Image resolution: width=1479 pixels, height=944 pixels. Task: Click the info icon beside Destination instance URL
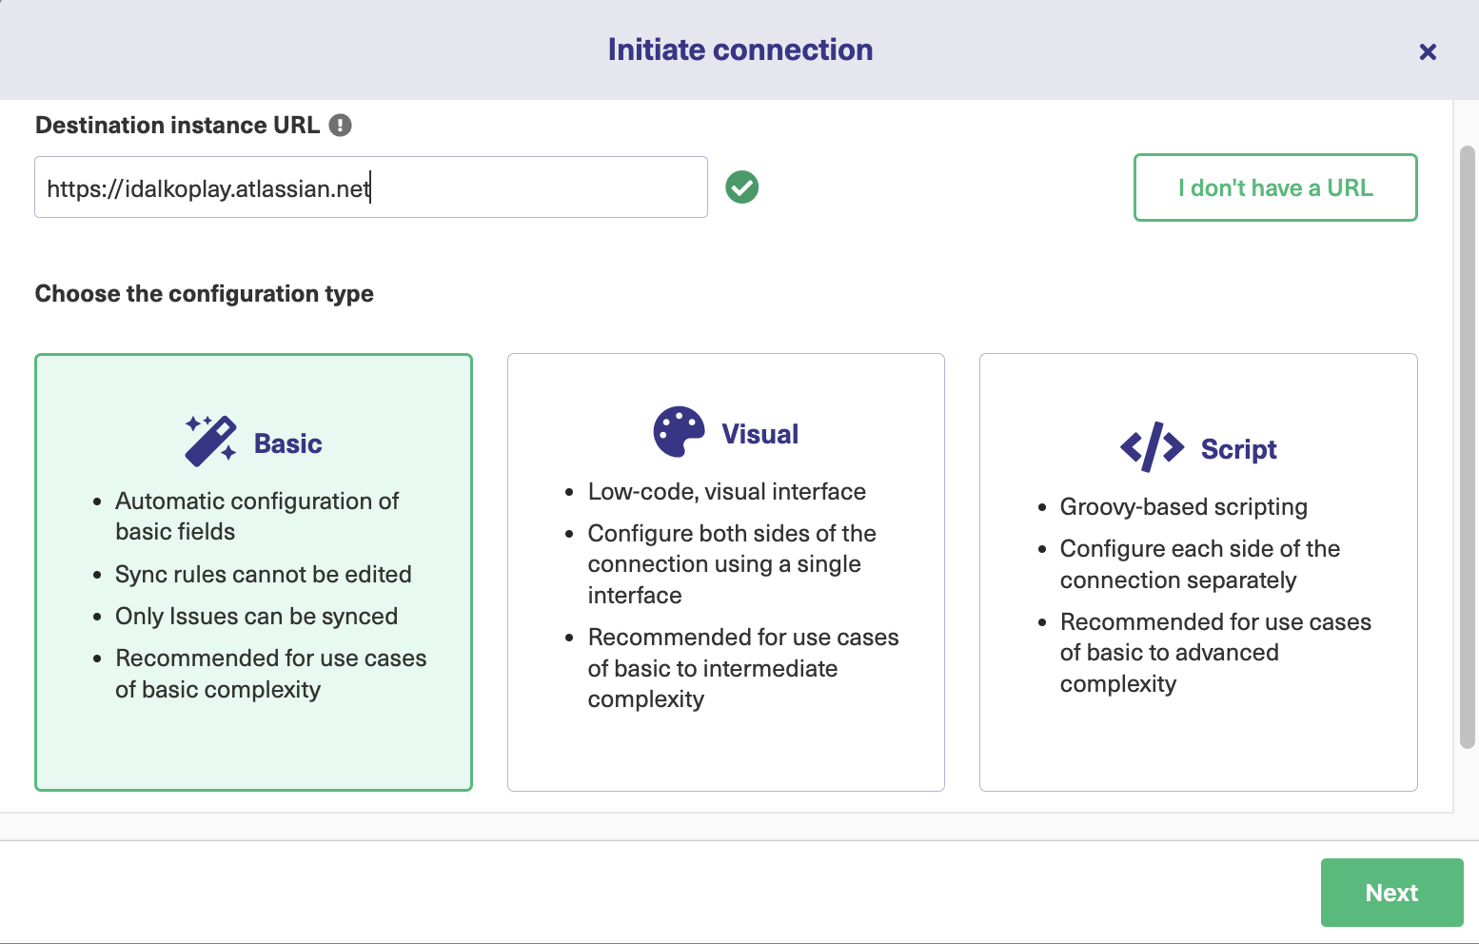(340, 126)
